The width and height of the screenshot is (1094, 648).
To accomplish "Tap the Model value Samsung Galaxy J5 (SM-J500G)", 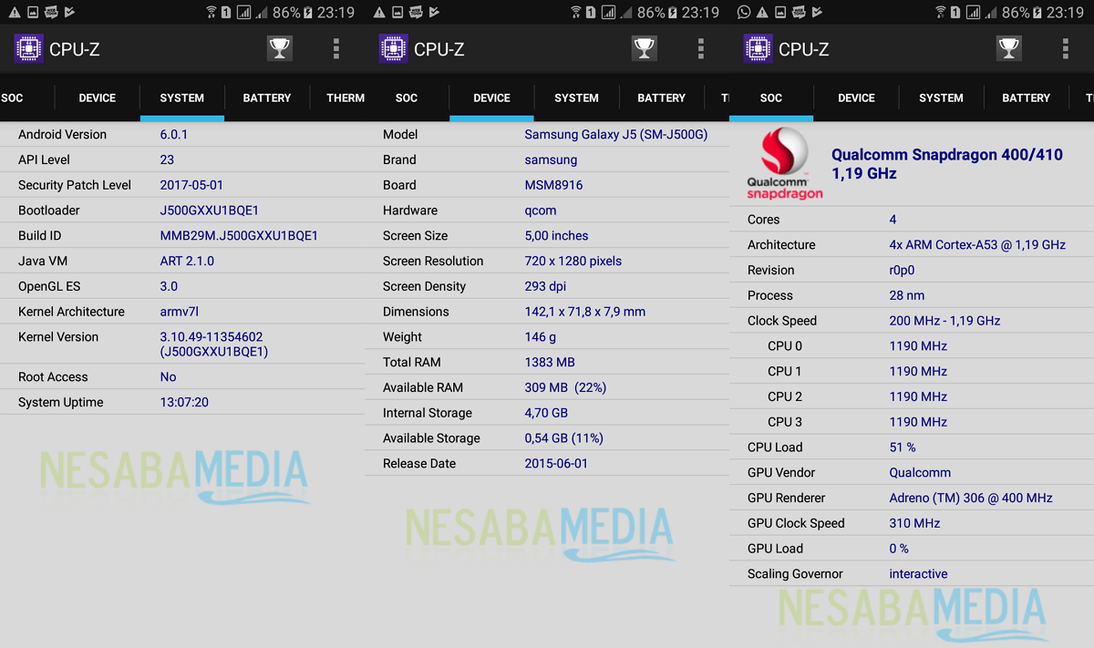I will pos(616,134).
